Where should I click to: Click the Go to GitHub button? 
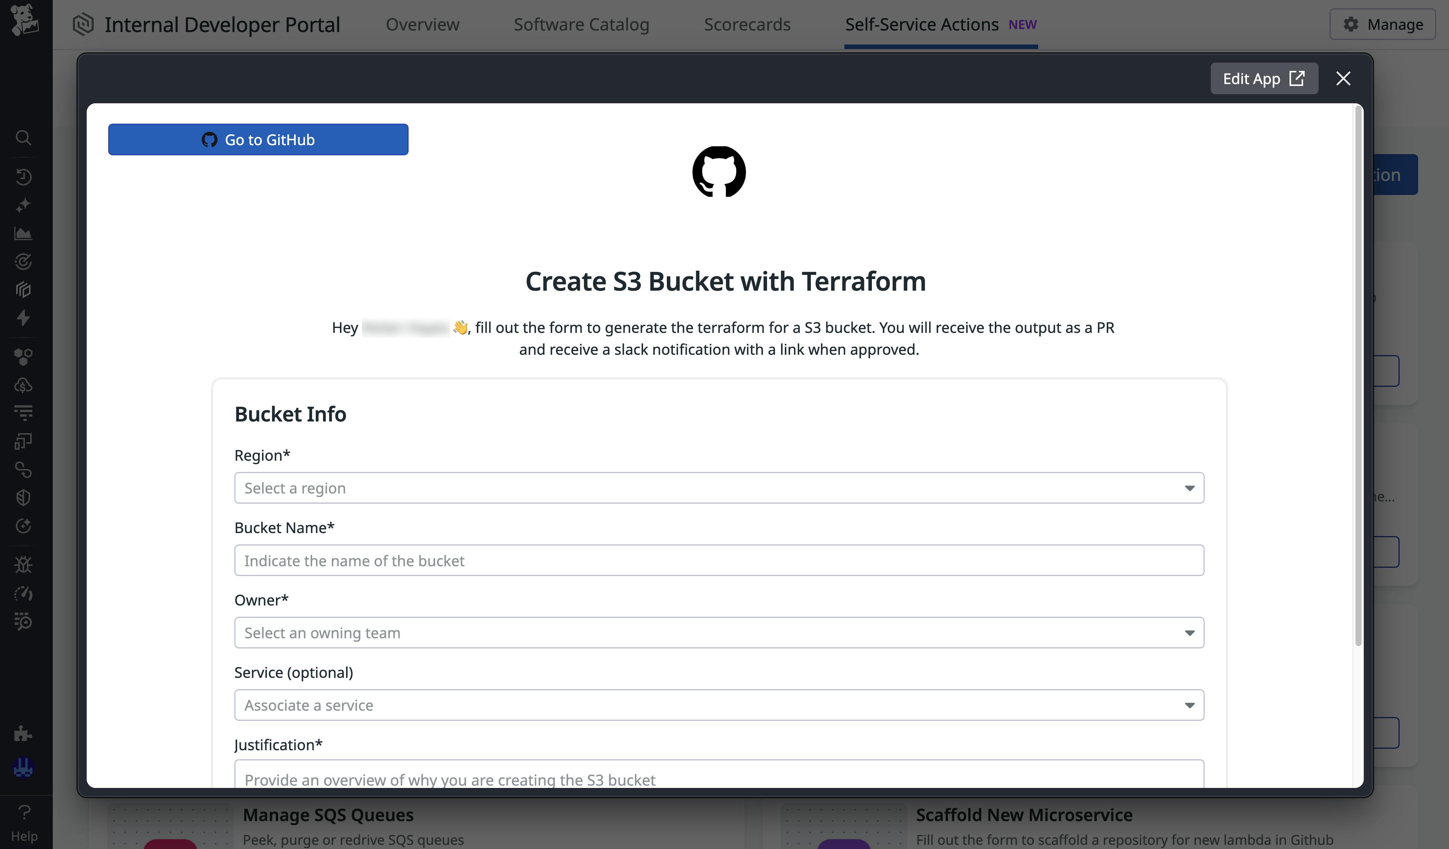coord(258,139)
